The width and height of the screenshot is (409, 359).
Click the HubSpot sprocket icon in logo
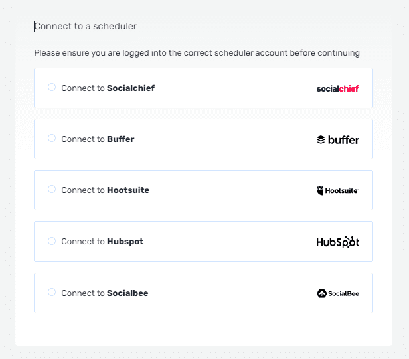tap(349, 241)
